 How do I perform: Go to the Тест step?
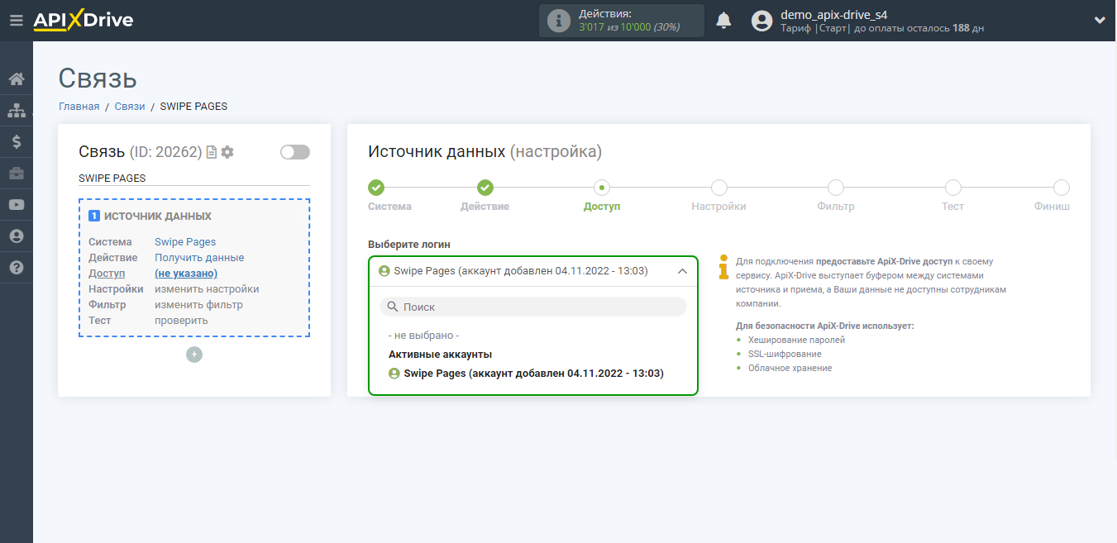tap(953, 188)
